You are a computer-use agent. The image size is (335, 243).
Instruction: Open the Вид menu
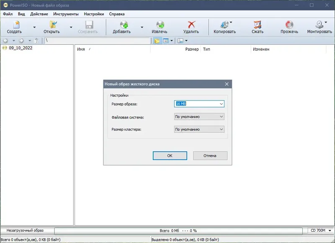(x=21, y=14)
